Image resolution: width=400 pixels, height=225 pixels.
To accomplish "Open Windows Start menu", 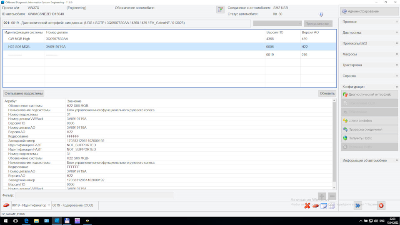I will 5,221.
